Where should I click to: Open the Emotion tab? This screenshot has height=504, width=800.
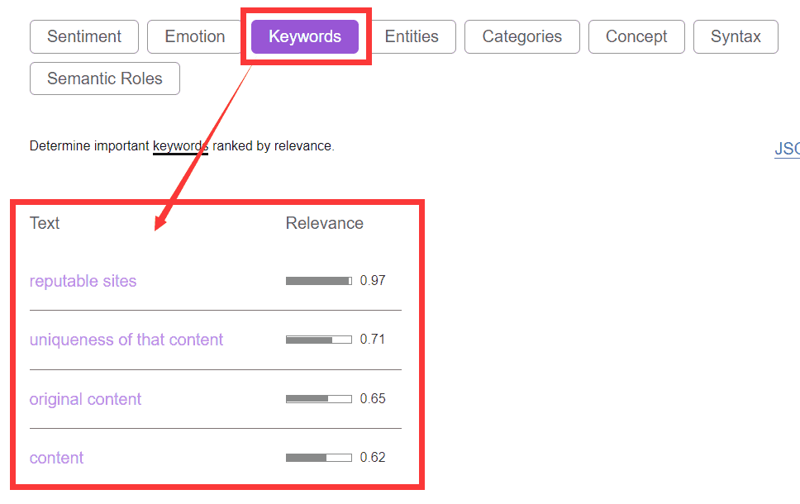click(195, 37)
